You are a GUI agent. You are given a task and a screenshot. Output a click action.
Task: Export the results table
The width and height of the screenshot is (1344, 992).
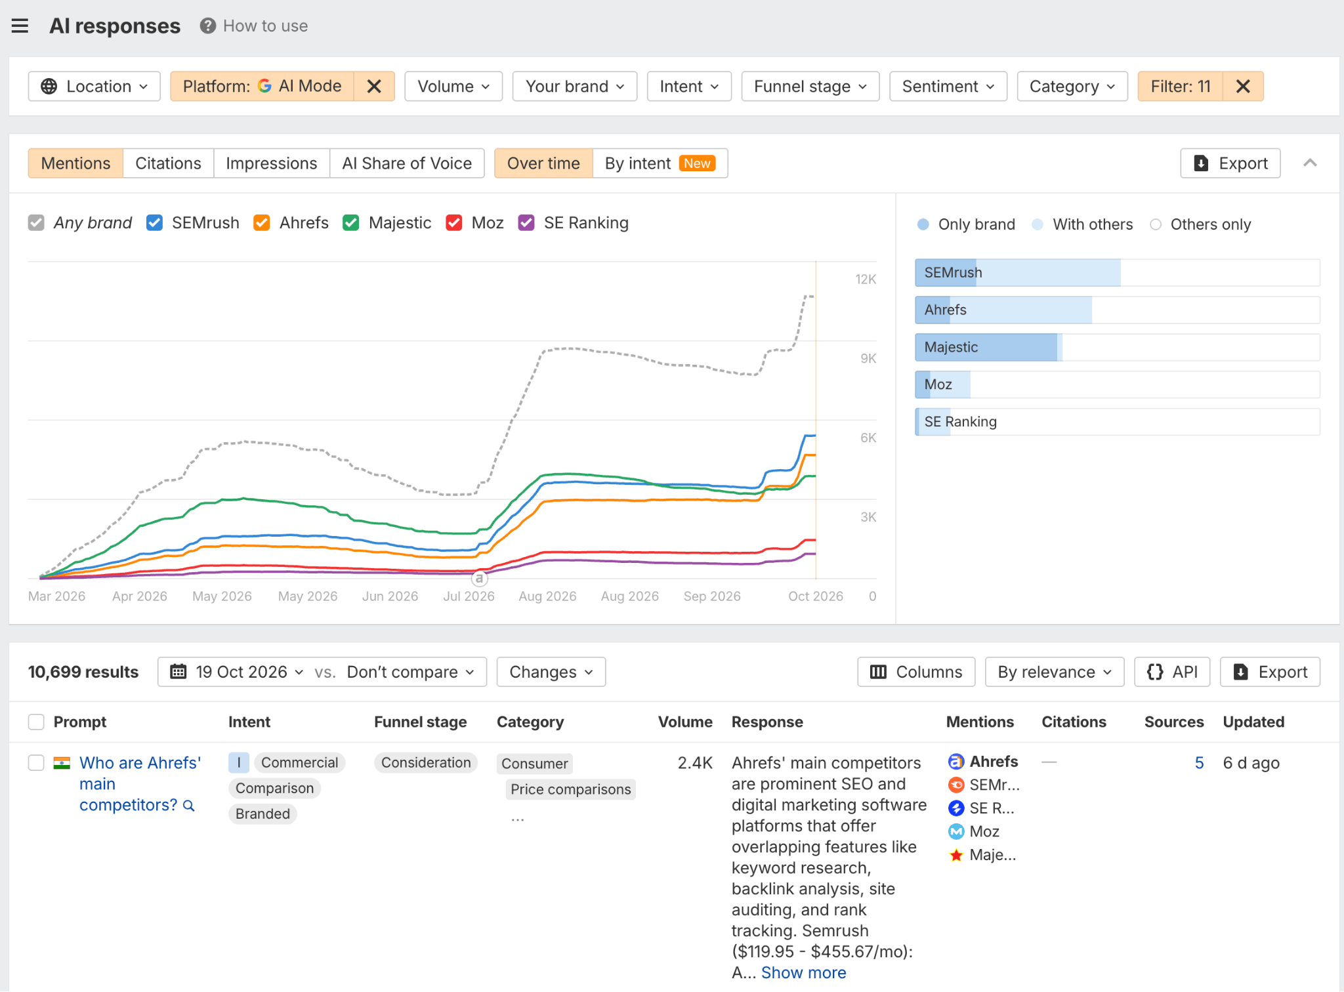point(1270,672)
